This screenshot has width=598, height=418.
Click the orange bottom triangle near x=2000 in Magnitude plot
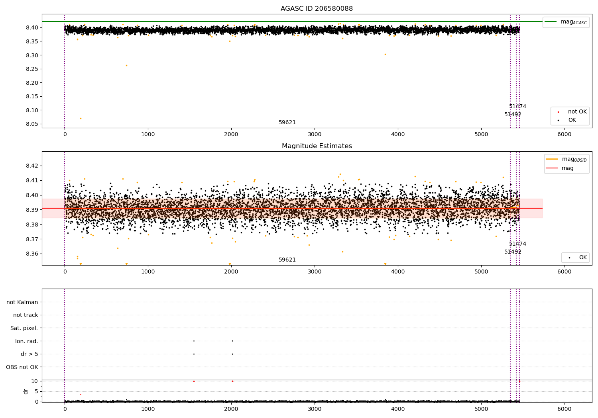click(230, 264)
